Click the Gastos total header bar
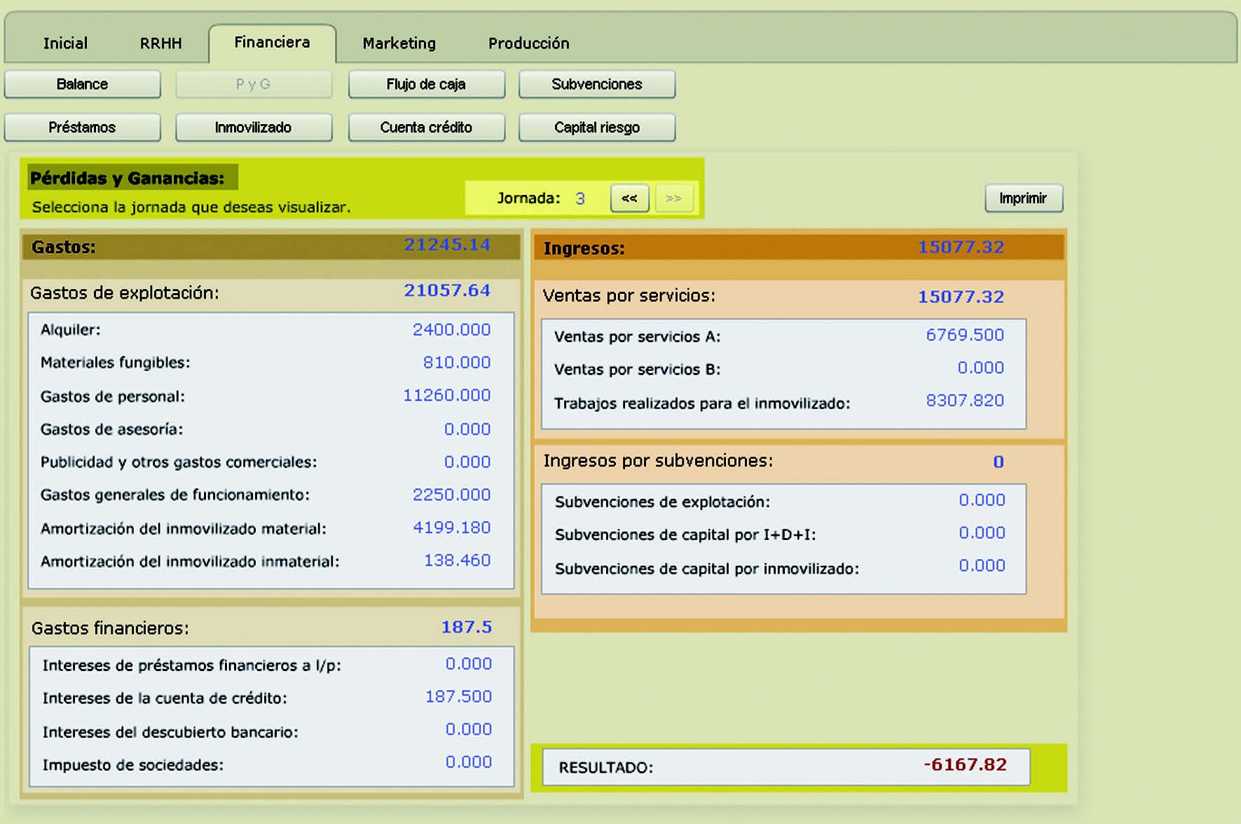This screenshot has width=1241, height=824. [x=271, y=247]
